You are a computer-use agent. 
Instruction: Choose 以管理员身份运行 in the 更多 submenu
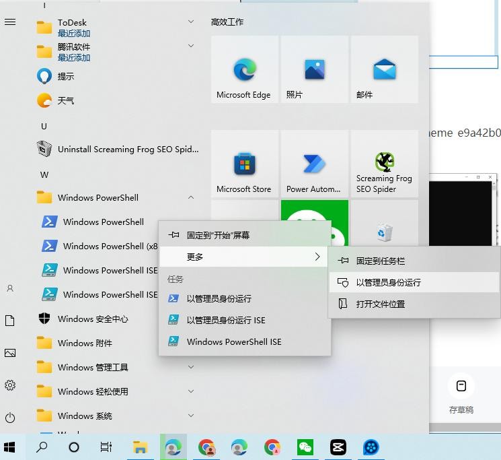pos(414,282)
